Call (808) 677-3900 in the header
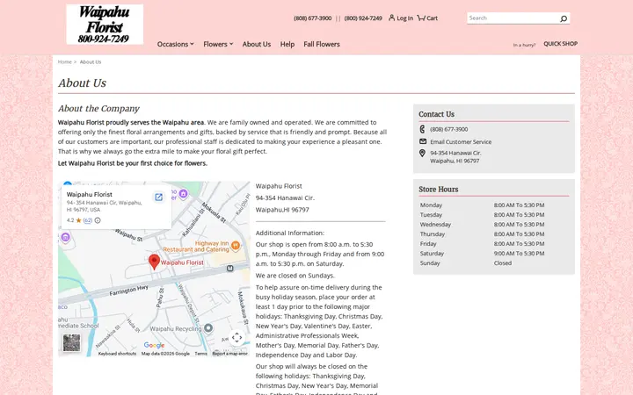This screenshot has width=633, height=395. (x=312, y=18)
